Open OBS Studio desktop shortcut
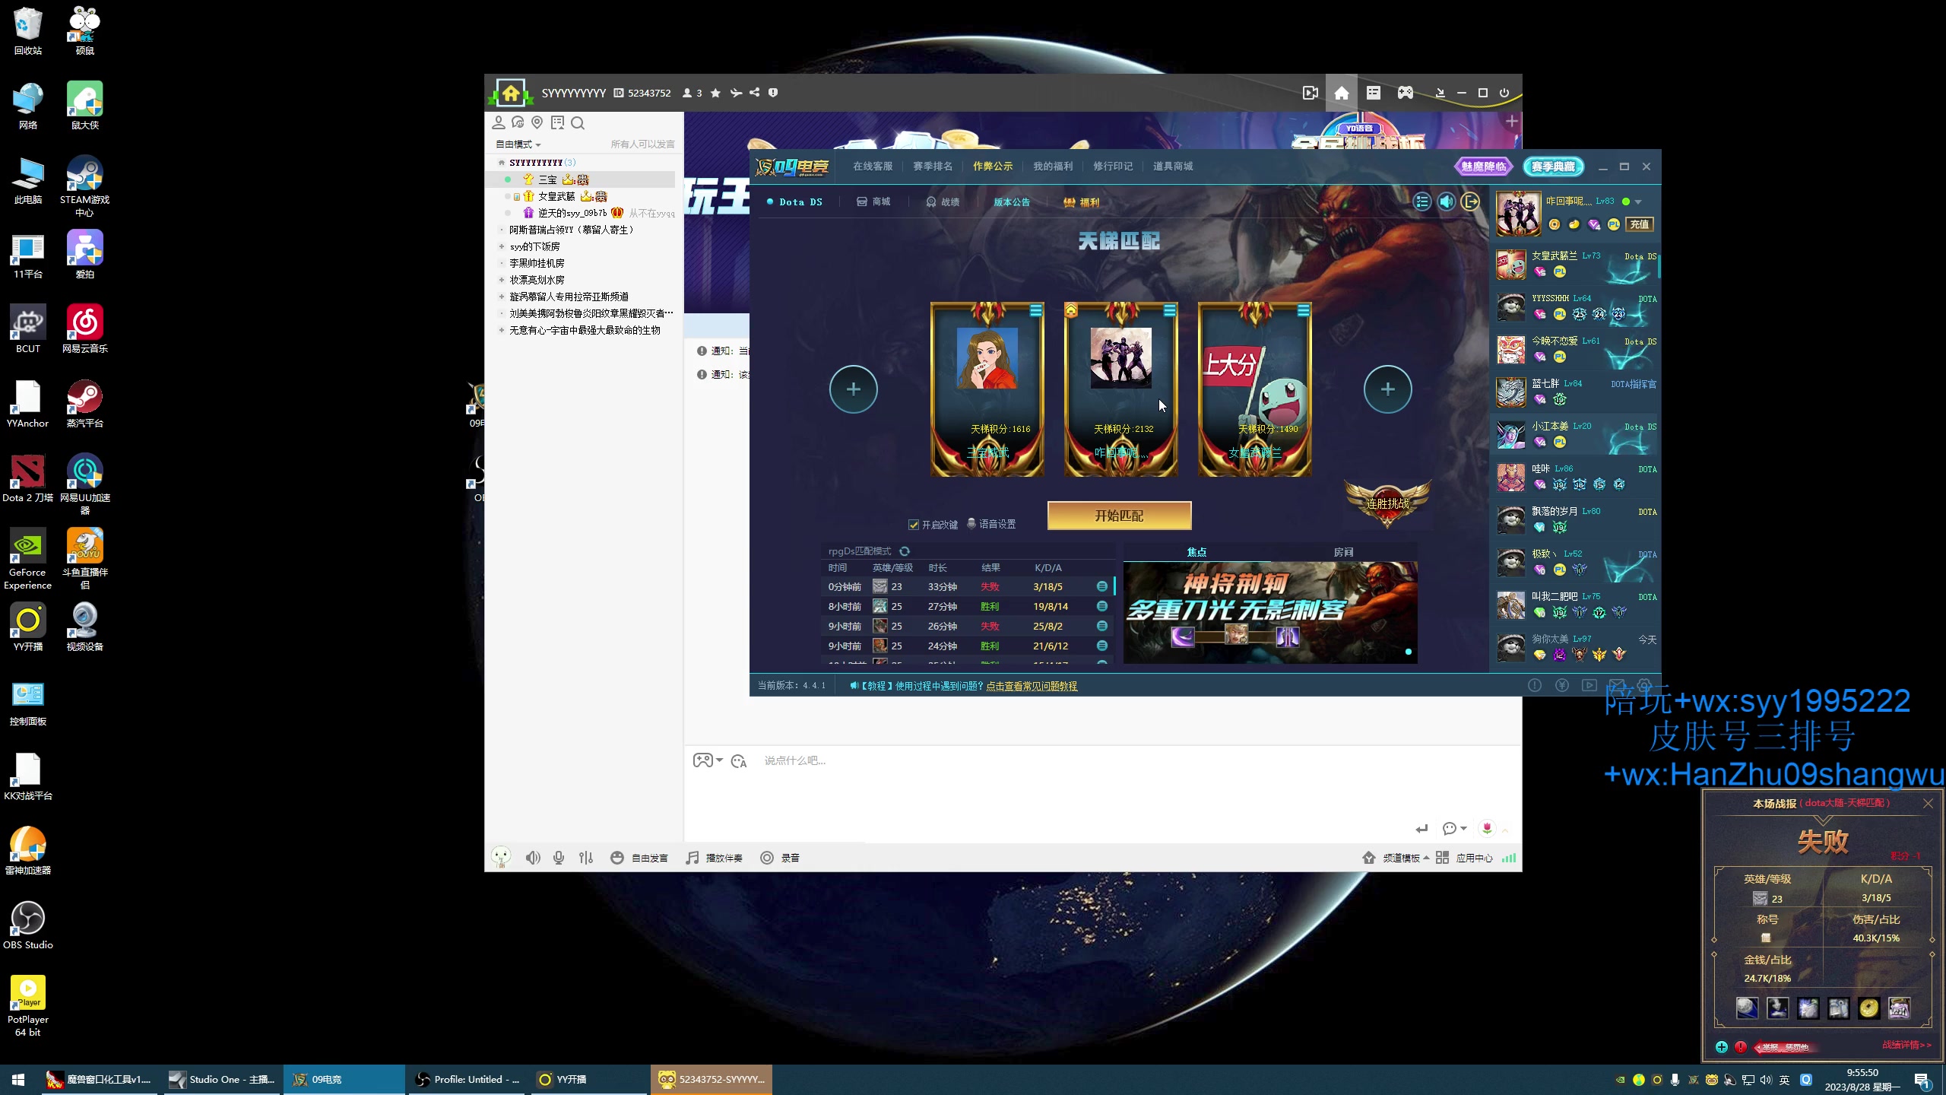Viewport: 1946px width, 1095px height. coord(28,925)
